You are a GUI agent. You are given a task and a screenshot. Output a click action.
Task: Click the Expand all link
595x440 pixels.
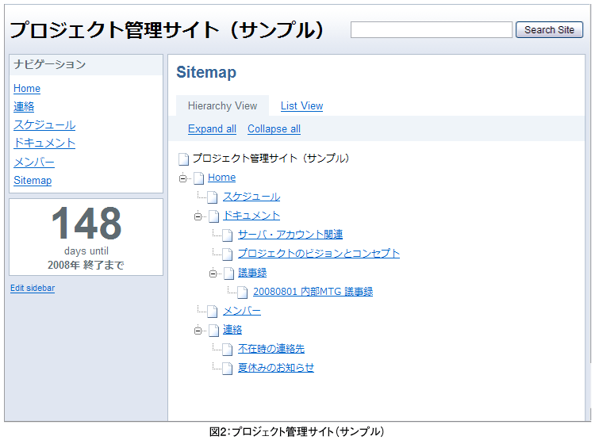[212, 129]
